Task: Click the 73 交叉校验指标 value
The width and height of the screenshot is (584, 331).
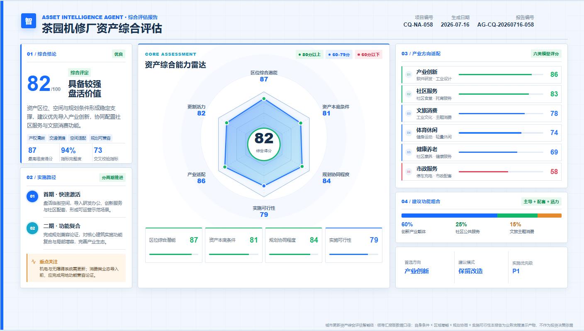Action: 98,150
